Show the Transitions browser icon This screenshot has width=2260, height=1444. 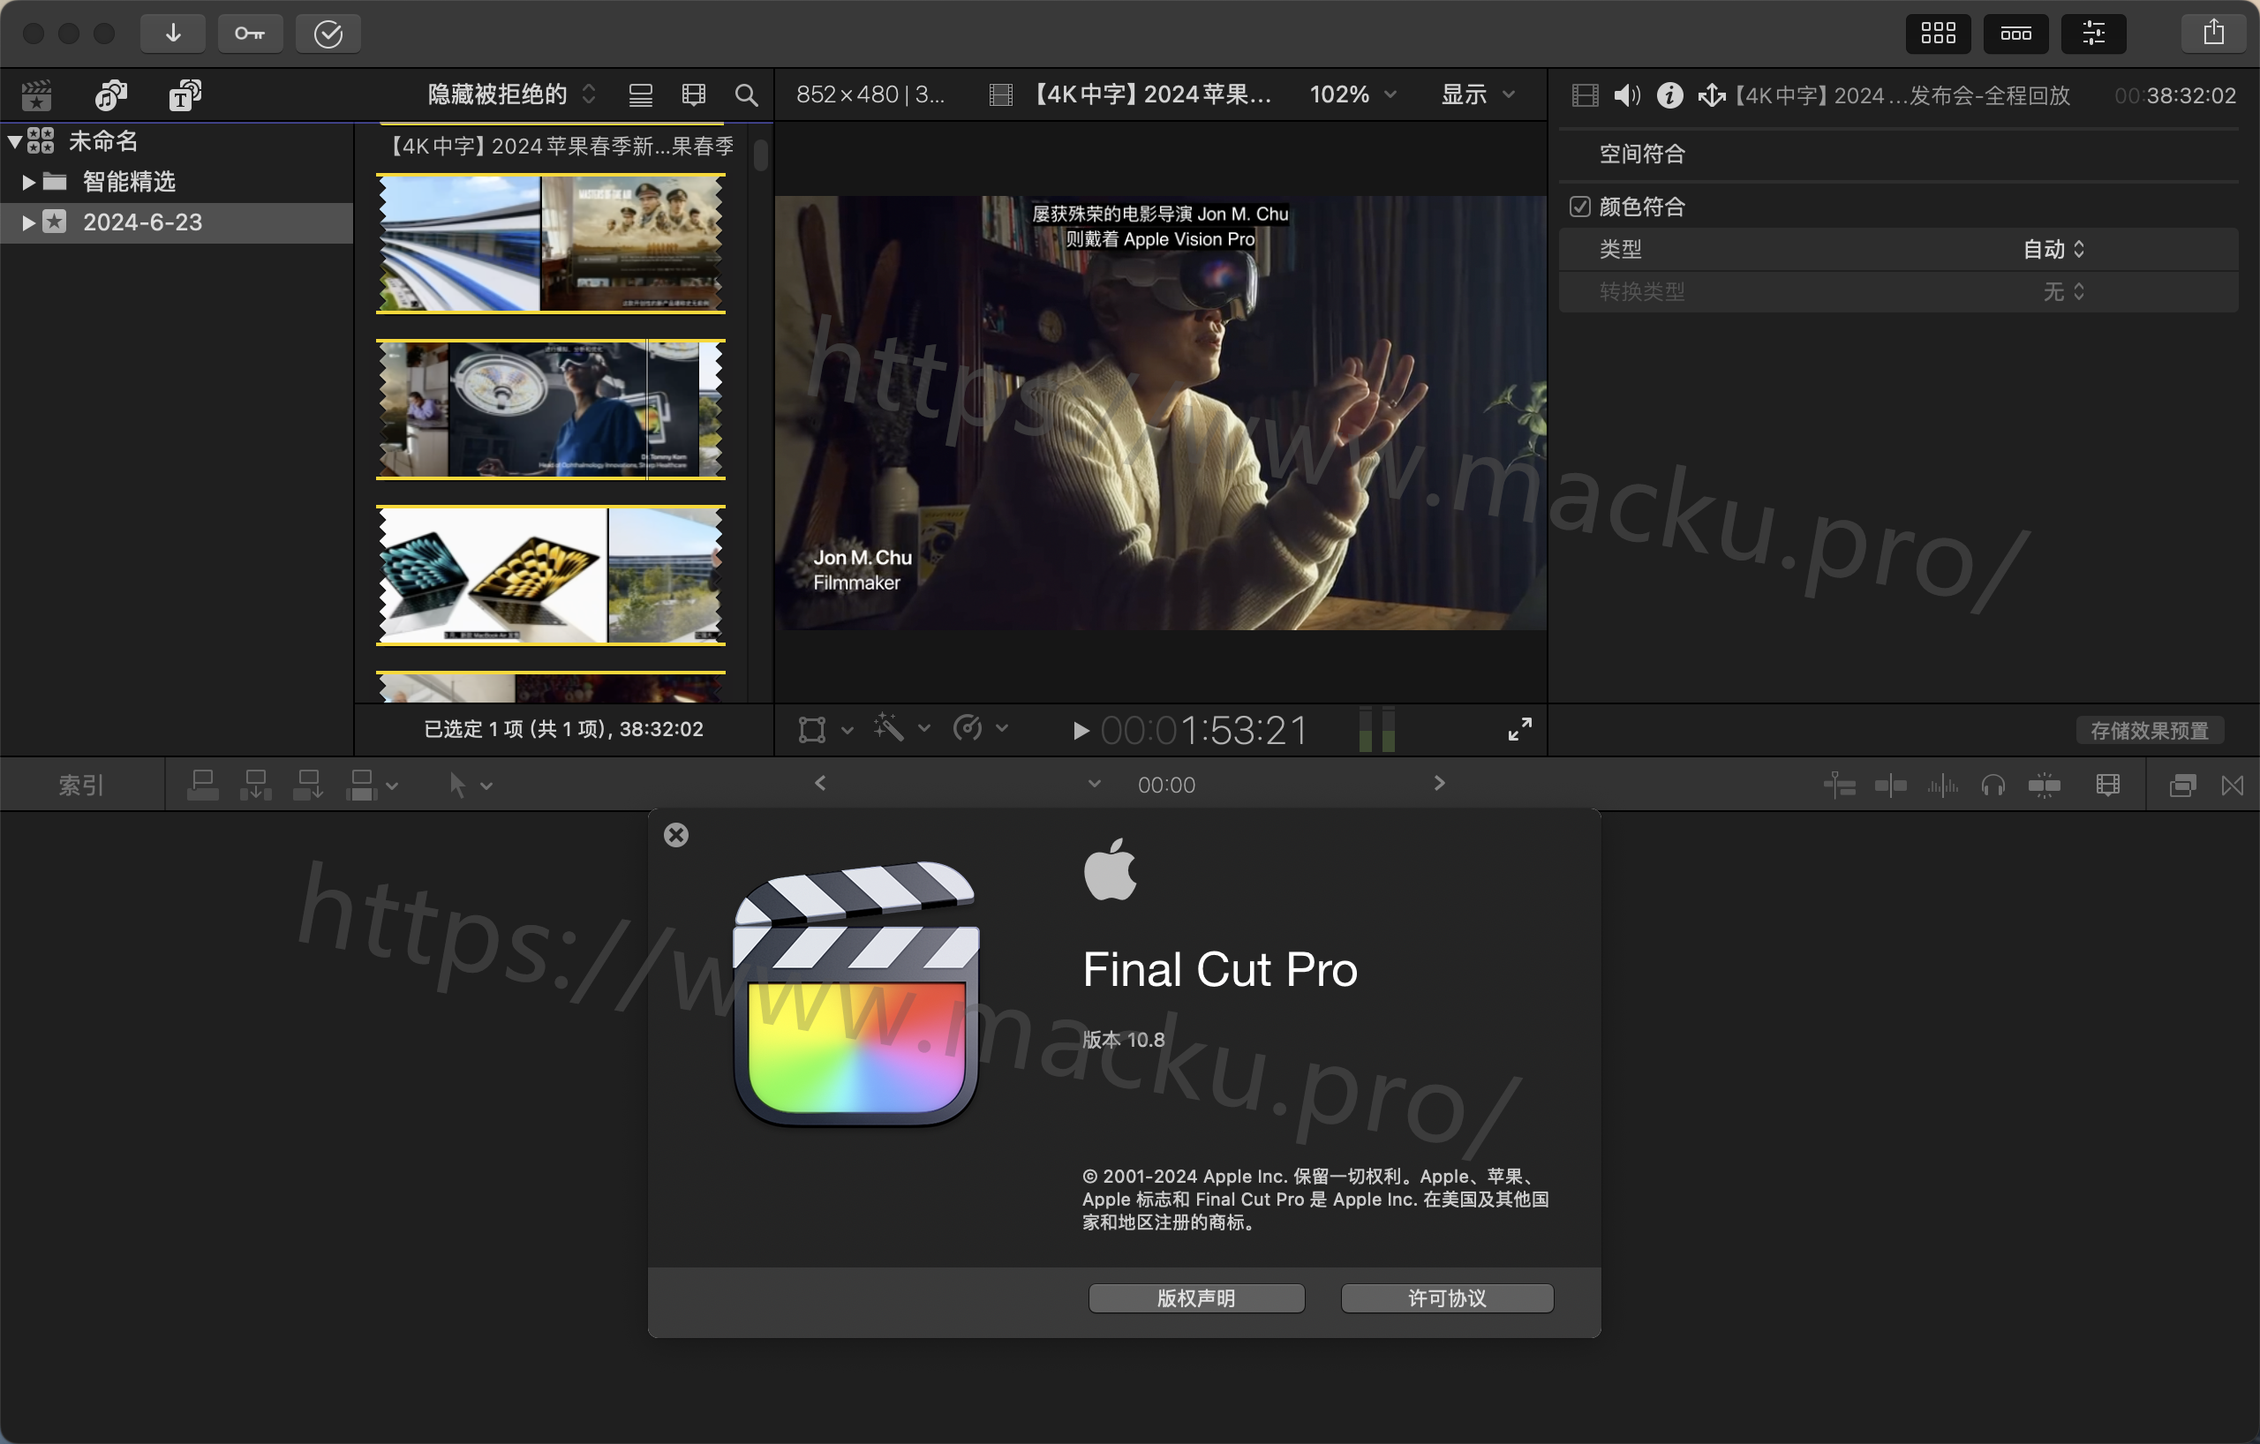[2233, 786]
